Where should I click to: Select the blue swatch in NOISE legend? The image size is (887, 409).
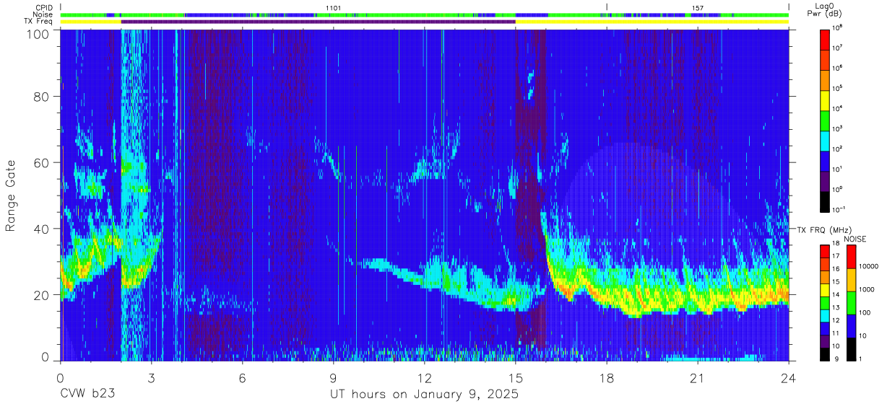852,325
